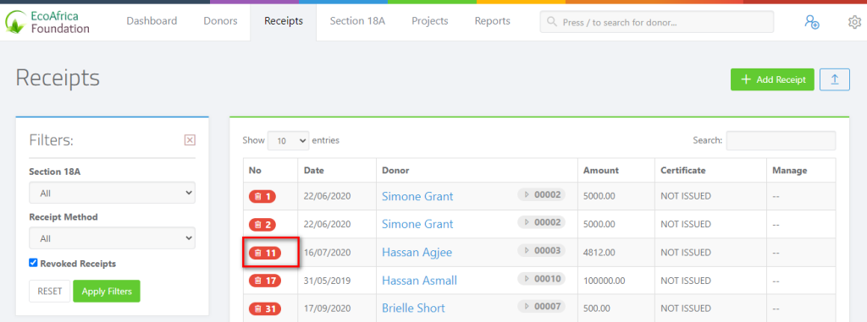The height and width of the screenshot is (322, 867).
Task: Select date cell 17/09/2020
Action: click(328, 308)
